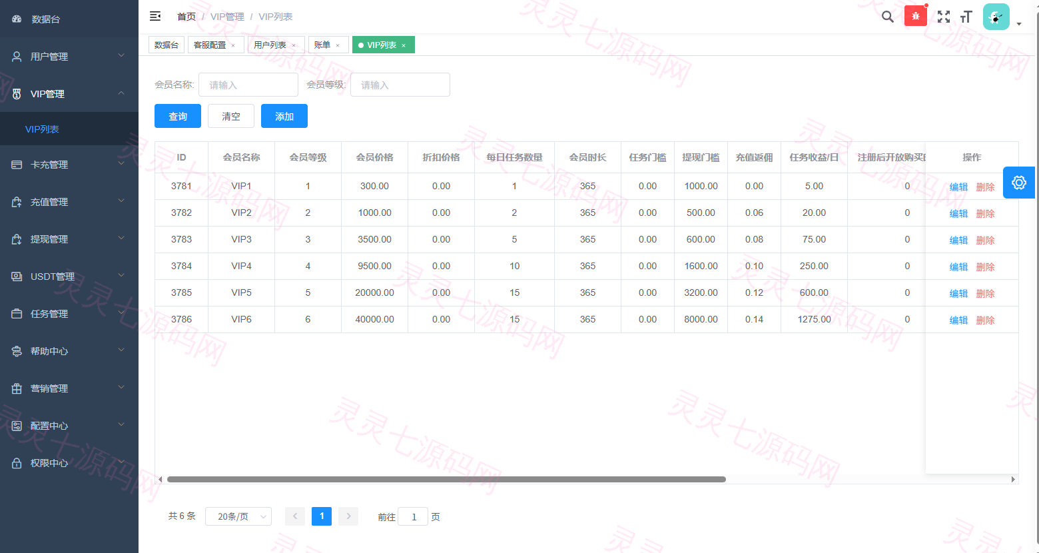Collapse the VIP管理 sidebar menu
Screen dimensions: 1039x553
[x=69, y=94]
